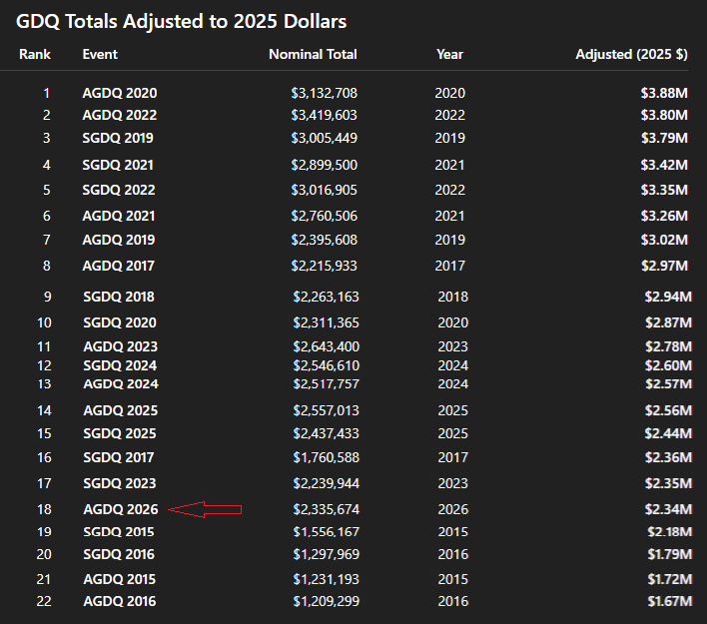Click adjusted value $2.94M

[668, 297]
